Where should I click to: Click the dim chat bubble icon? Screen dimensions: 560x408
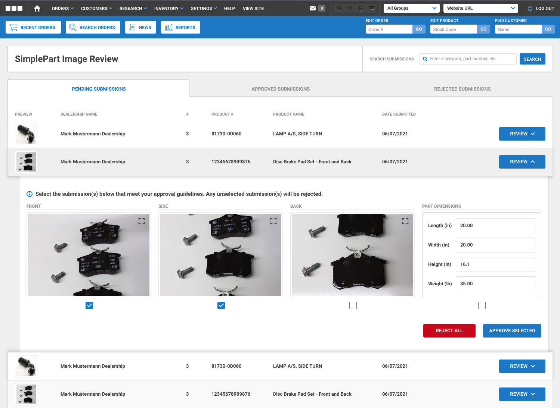point(372,8)
